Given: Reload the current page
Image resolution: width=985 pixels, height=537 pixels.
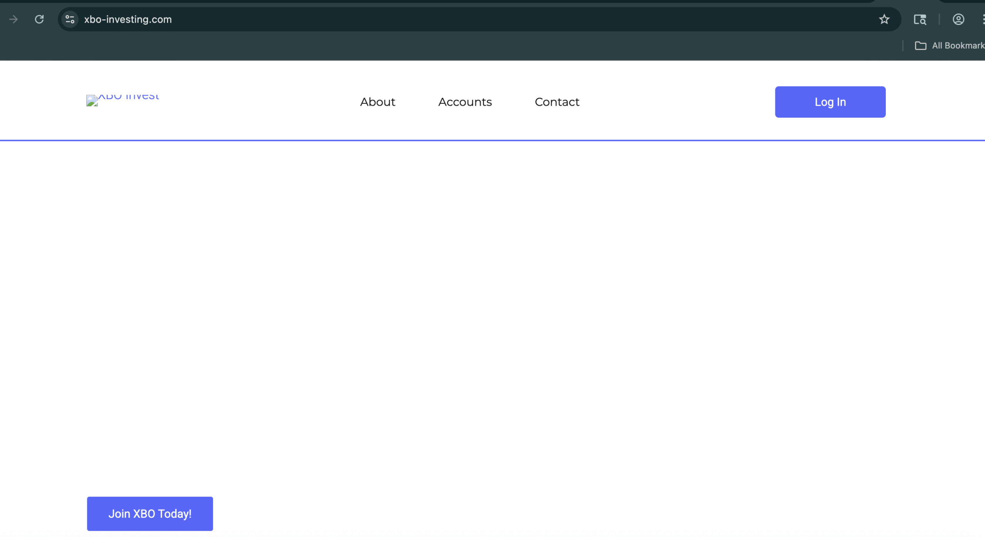Looking at the screenshot, I should pyautogui.click(x=39, y=19).
